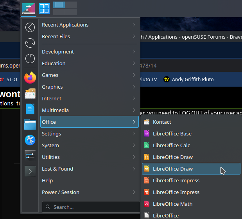242x219 pixels.
Task: Select the Help menu entry
Action: [x=47, y=180]
